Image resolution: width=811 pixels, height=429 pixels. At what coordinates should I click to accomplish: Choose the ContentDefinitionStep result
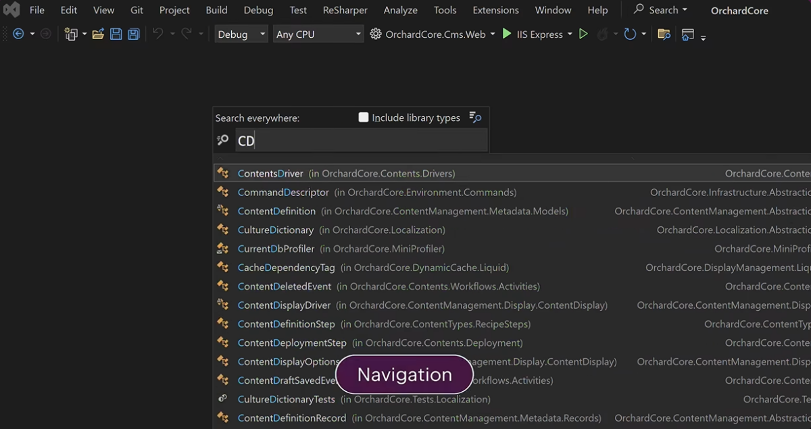(x=286, y=324)
